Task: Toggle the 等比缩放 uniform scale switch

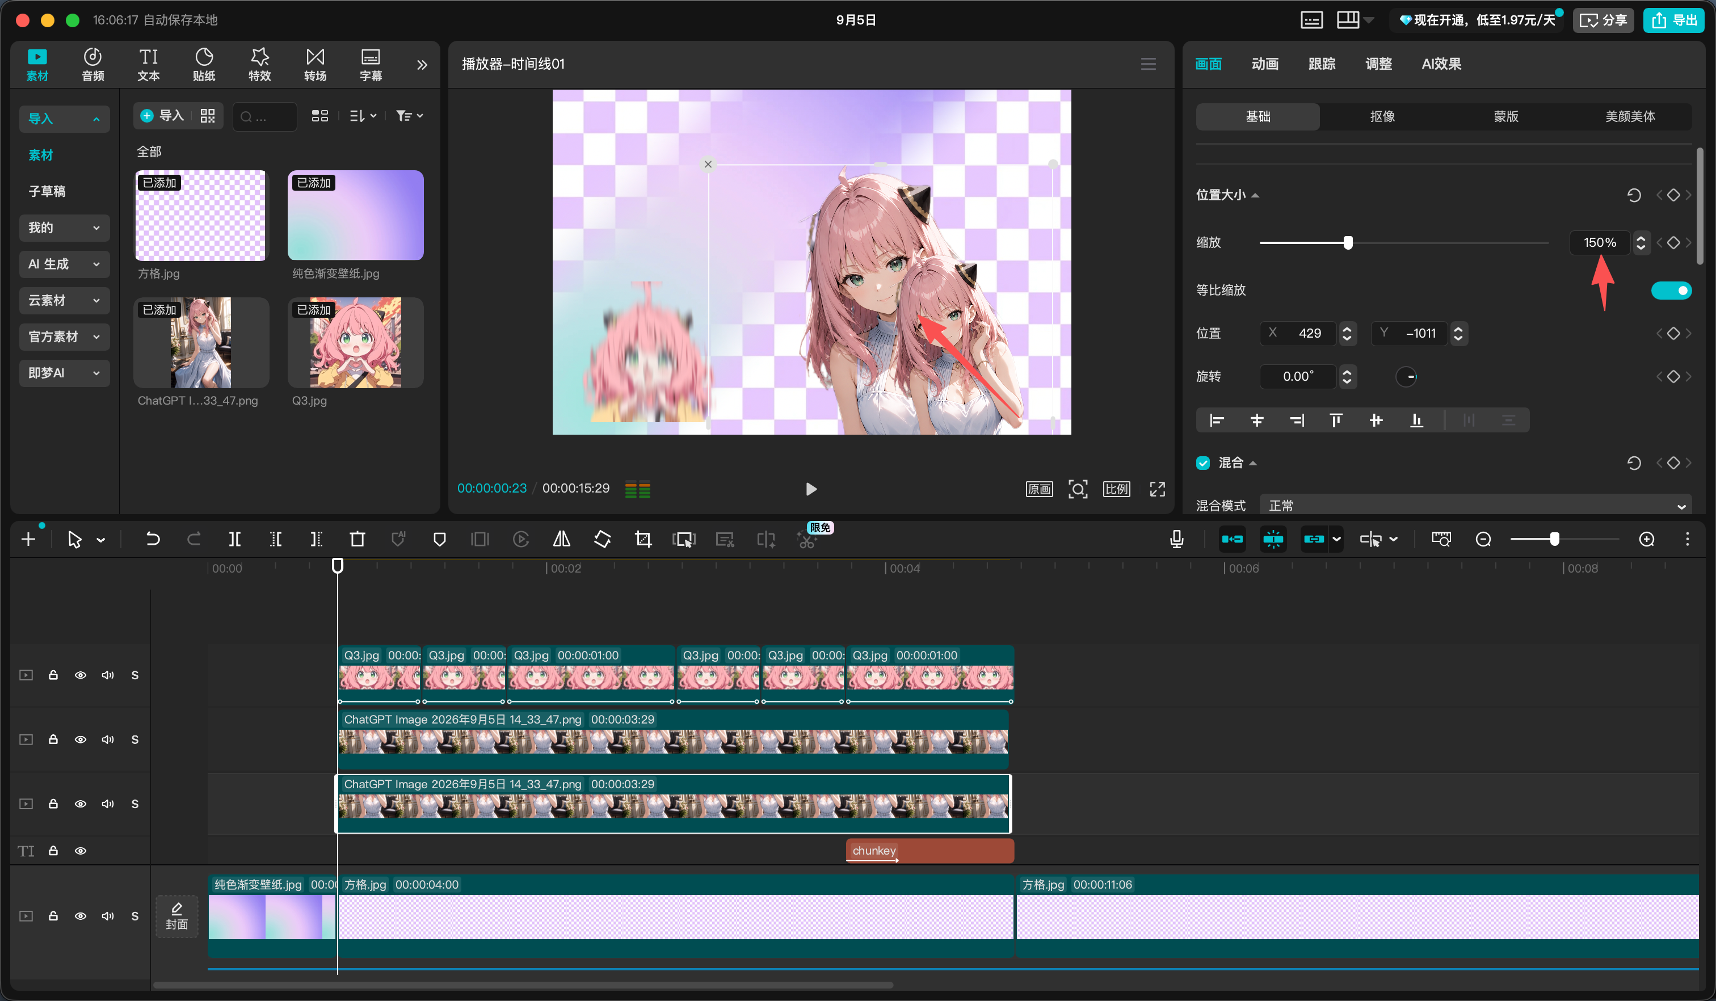Action: 1671,291
